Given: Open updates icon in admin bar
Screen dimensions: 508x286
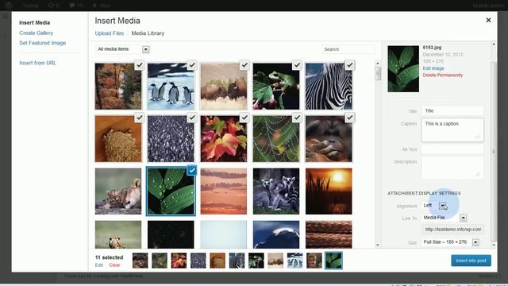Looking at the screenshot, I should pyautogui.click(x=53, y=6).
